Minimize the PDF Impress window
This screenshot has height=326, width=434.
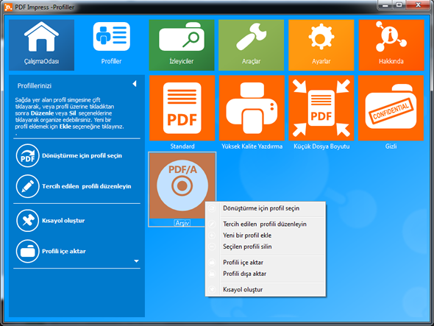[385, 4]
